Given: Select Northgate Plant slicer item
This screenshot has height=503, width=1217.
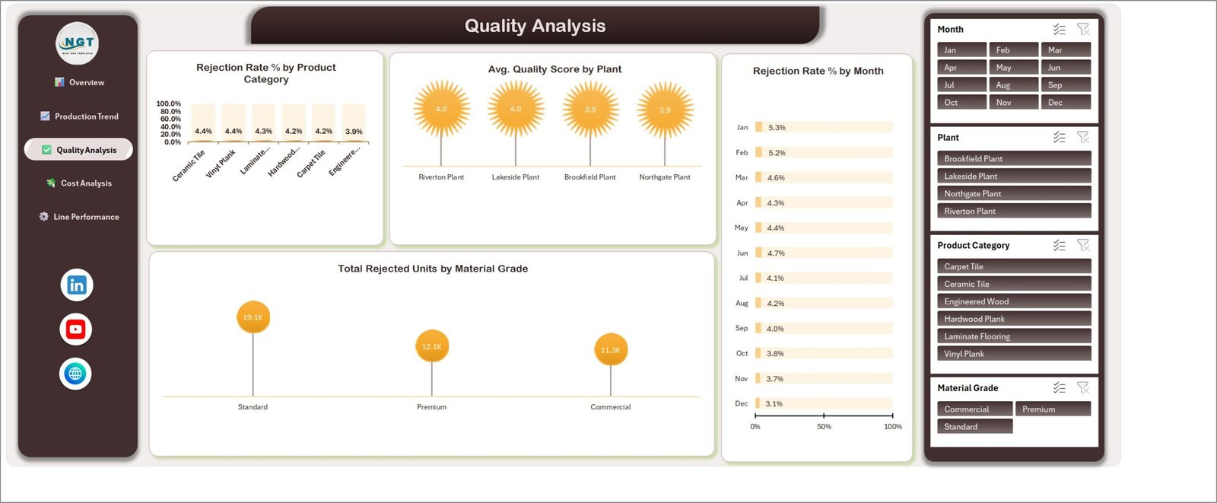Looking at the screenshot, I should [1014, 194].
